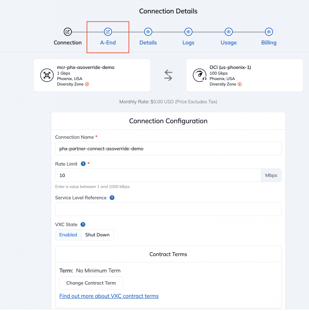The height and width of the screenshot is (311, 309).
Task: Click the Monthly Rate $0.00 USD text
Action: [x=168, y=102]
